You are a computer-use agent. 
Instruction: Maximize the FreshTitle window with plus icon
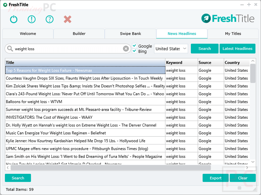(x=249, y=5)
